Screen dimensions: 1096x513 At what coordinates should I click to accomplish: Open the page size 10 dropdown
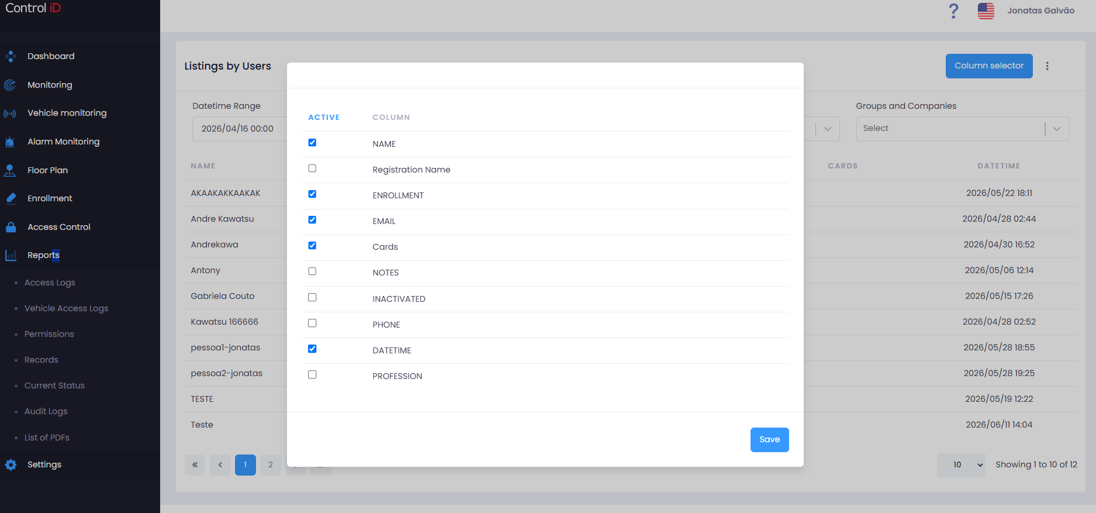[x=961, y=465]
